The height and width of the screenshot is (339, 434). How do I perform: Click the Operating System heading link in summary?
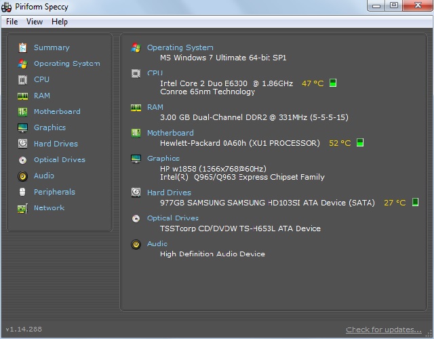pyautogui.click(x=180, y=47)
